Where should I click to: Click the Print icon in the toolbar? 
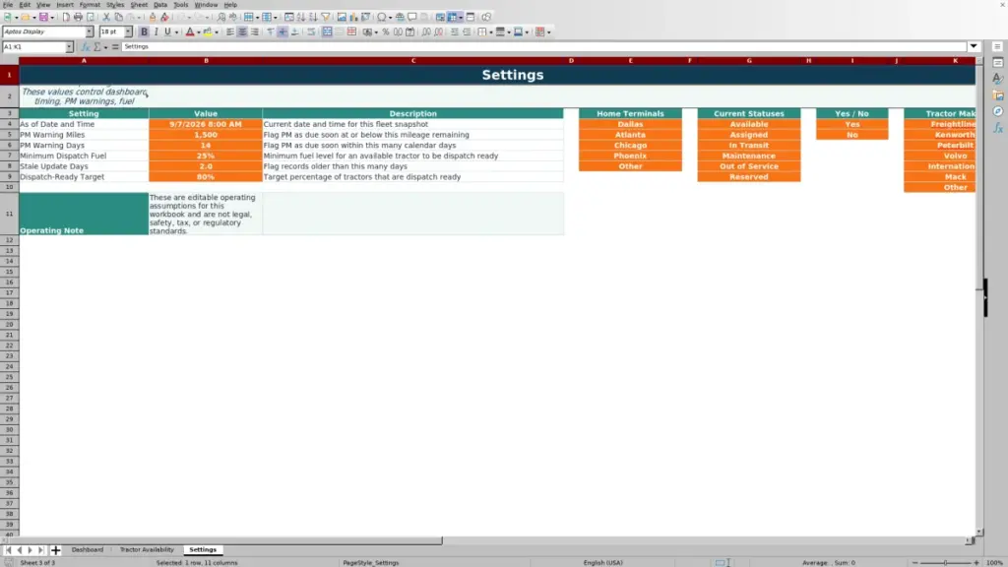(78, 17)
